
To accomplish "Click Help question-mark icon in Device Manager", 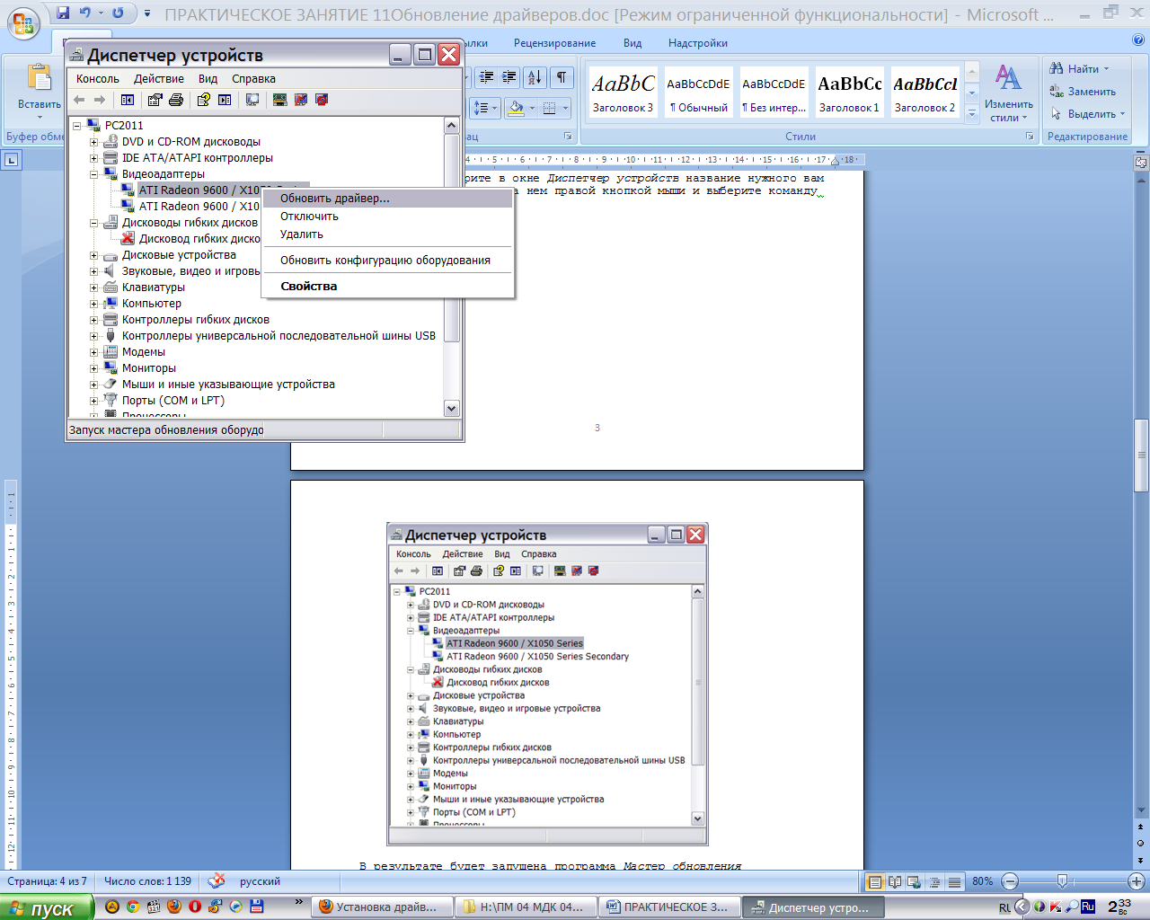I will click(x=204, y=100).
